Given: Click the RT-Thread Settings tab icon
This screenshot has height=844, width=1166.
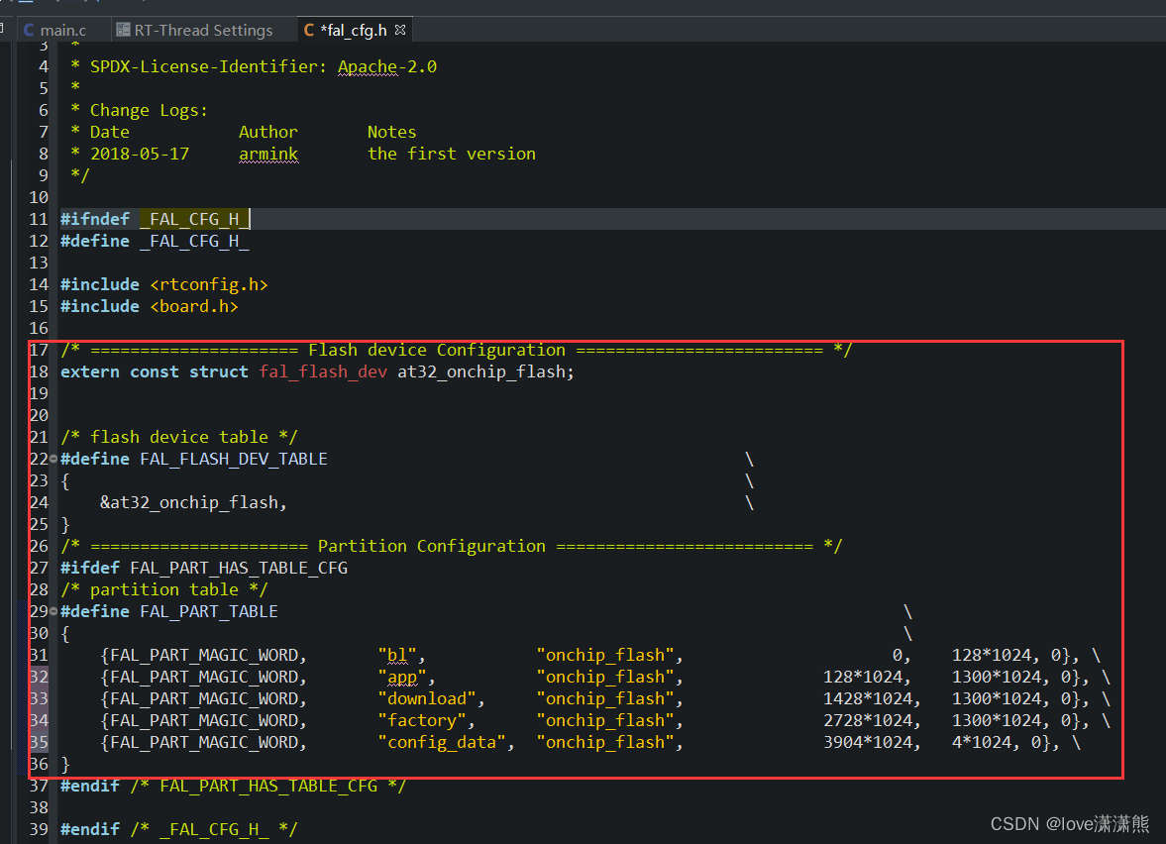Looking at the screenshot, I should [x=123, y=30].
